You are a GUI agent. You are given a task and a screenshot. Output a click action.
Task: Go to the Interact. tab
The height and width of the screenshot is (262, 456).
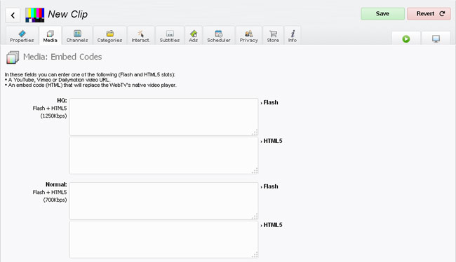click(141, 36)
